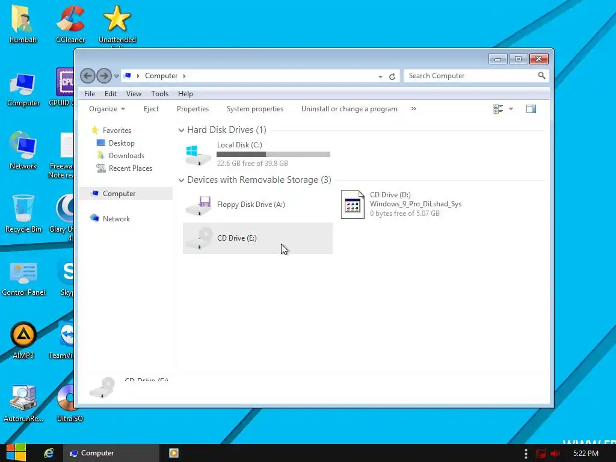The width and height of the screenshot is (616, 462).
Task: Select Recent Places in Favorites
Action: coord(130,168)
